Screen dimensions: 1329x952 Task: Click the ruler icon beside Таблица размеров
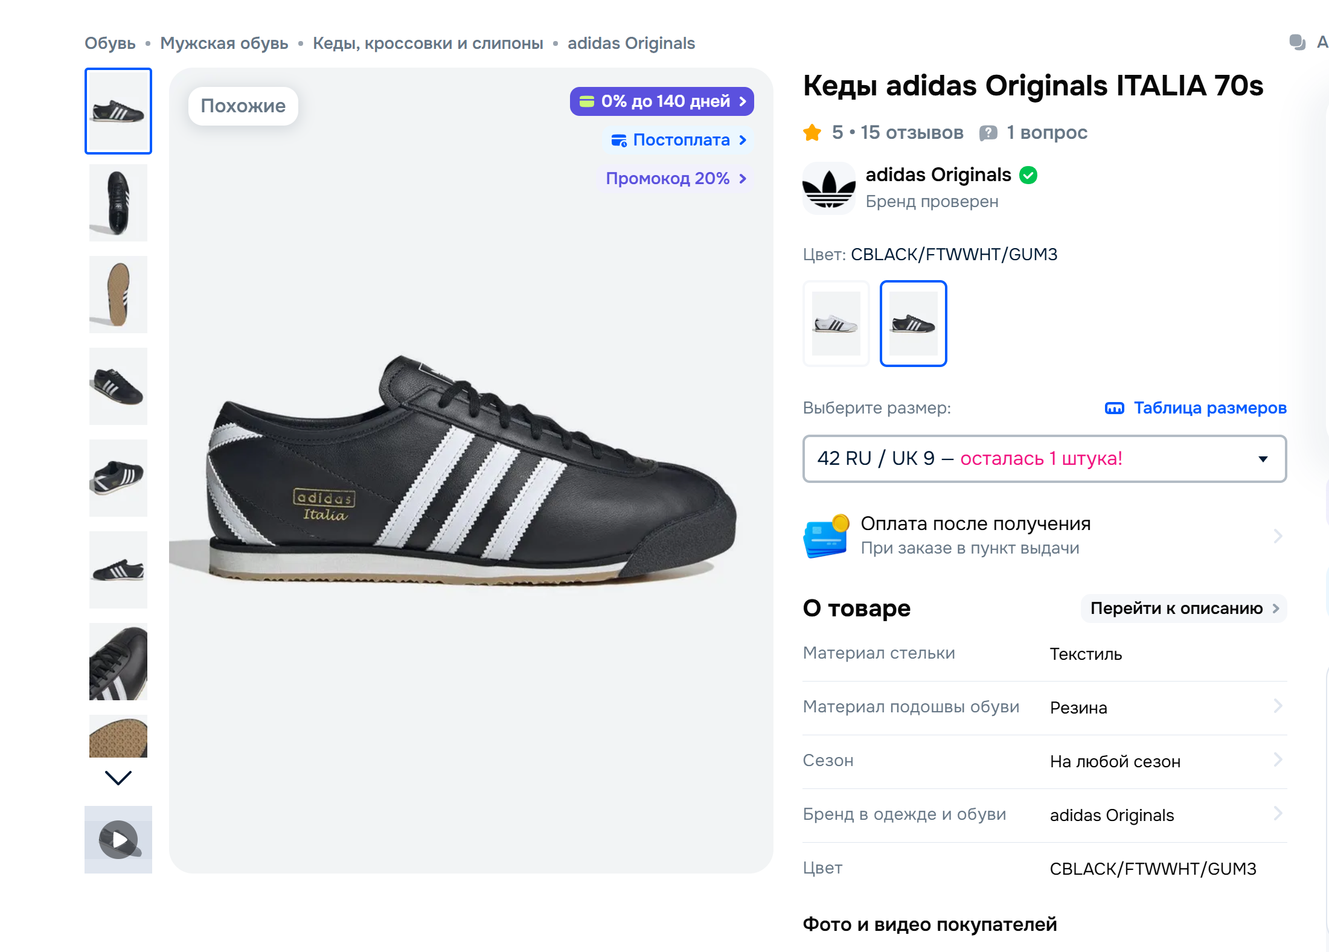pyautogui.click(x=1114, y=409)
